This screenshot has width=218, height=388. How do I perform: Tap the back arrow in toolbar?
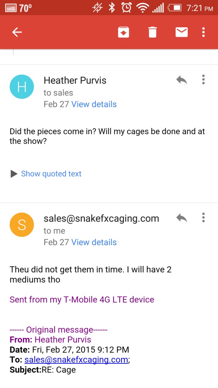(17, 32)
